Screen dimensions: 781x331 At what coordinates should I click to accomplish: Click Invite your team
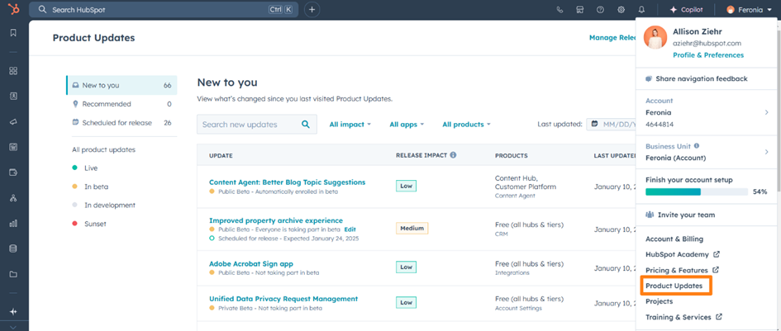(680, 215)
